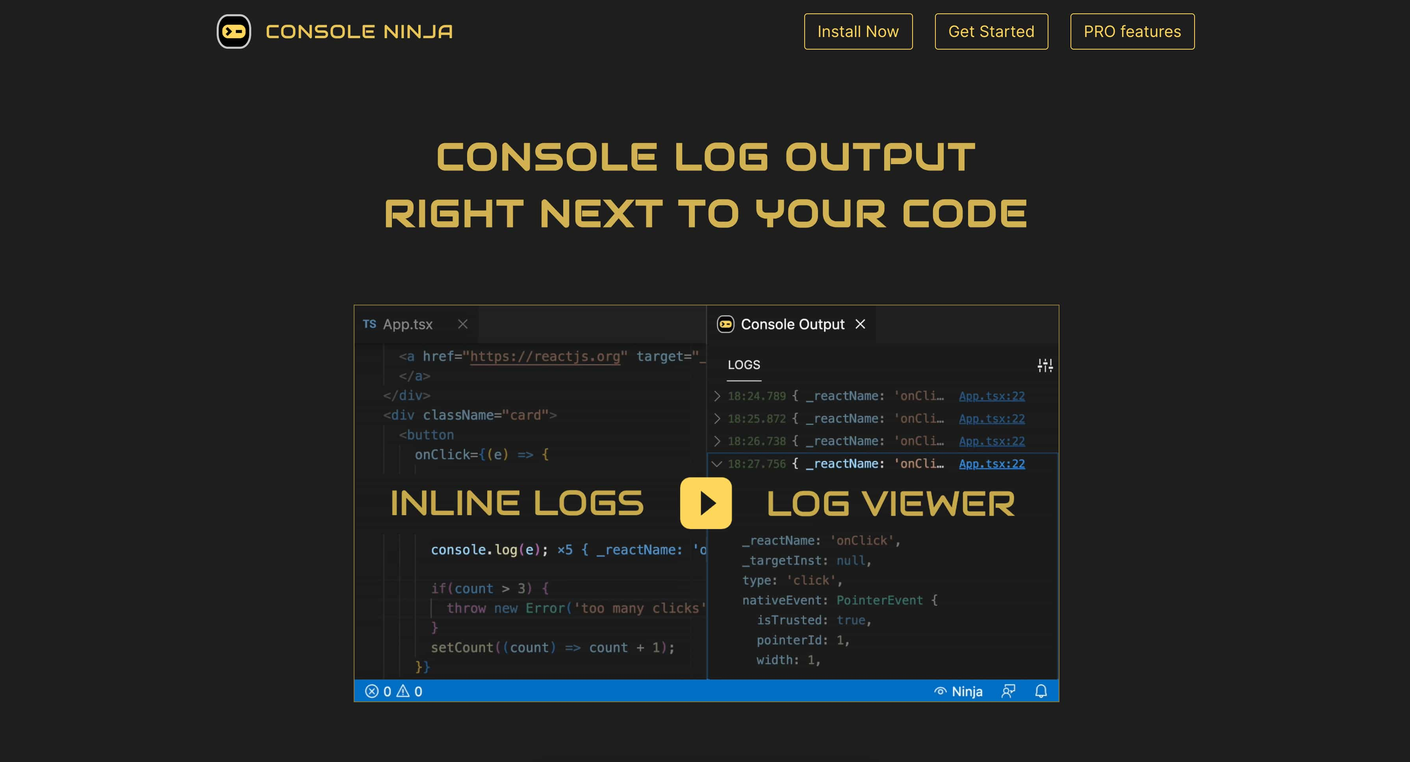The height and width of the screenshot is (762, 1410).
Task: Click the errors icon in status bar
Action: 372,692
